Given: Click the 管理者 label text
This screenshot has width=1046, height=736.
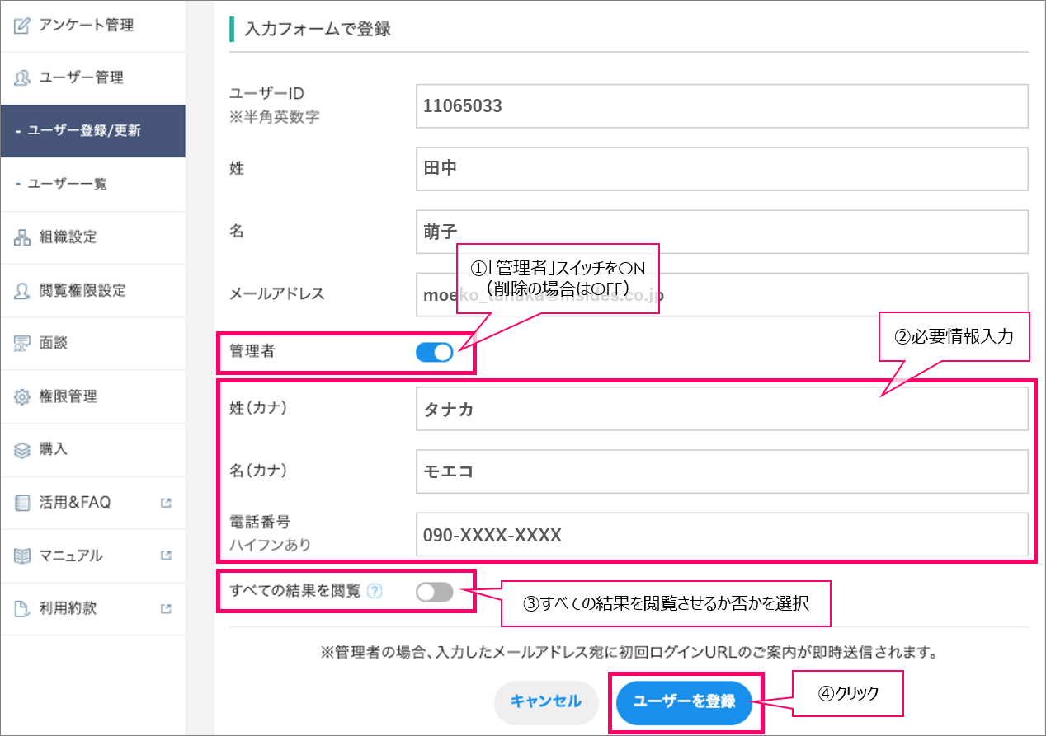Looking at the screenshot, I should pos(252,351).
